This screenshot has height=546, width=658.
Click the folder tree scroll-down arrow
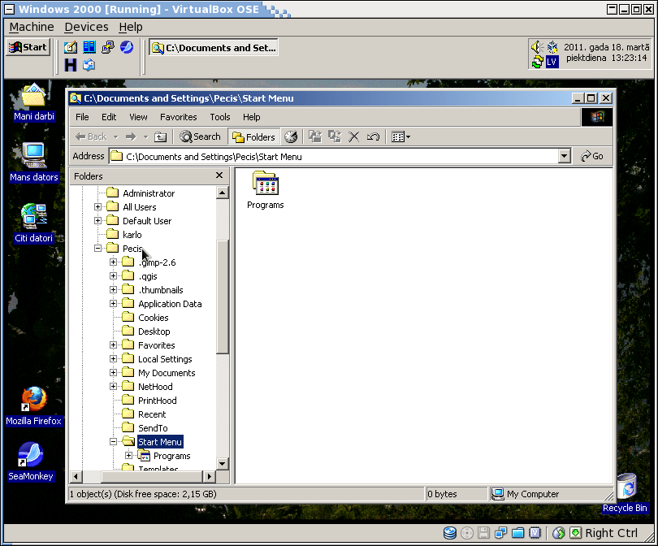(223, 464)
